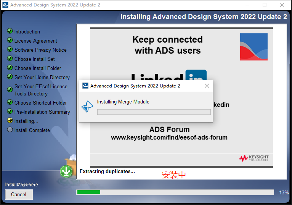The width and height of the screenshot is (292, 205).
Task: Click the Keysight Technologies logo
Action: (x=254, y=158)
